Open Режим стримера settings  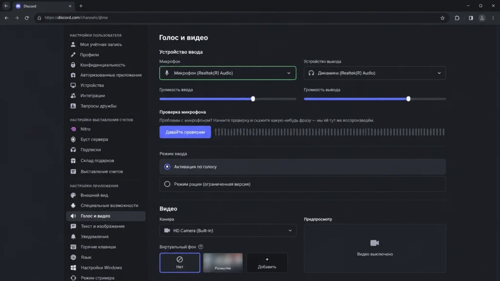click(x=105, y=278)
